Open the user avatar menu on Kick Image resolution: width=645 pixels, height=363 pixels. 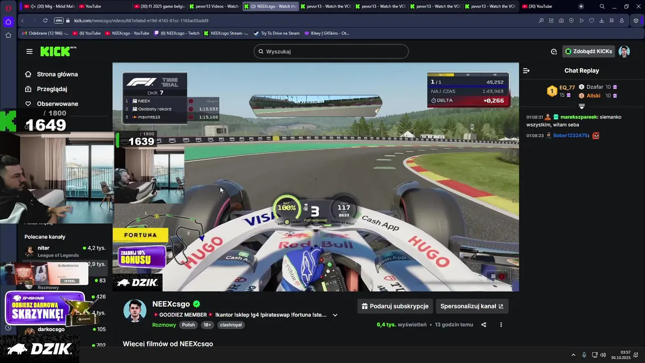[x=624, y=51]
